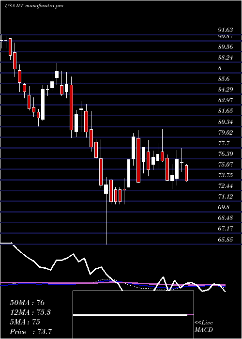This screenshot has width=242, height=339.
Task: Select the 71.12 price axis label
Action: point(226,197)
